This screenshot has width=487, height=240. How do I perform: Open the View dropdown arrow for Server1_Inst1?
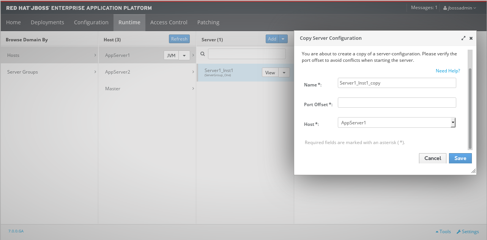click(x=284, y=73)
